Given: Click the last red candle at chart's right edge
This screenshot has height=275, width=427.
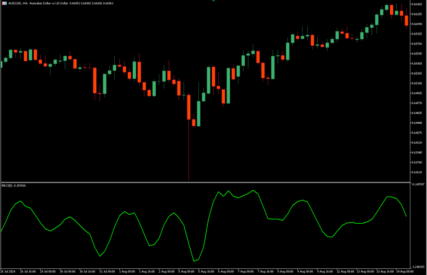Looking at the screenshot, I should 406,21.
